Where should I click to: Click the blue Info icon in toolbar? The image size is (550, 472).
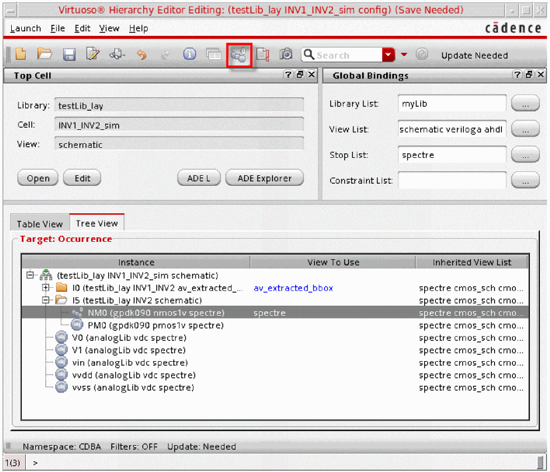tap(190, 54)
